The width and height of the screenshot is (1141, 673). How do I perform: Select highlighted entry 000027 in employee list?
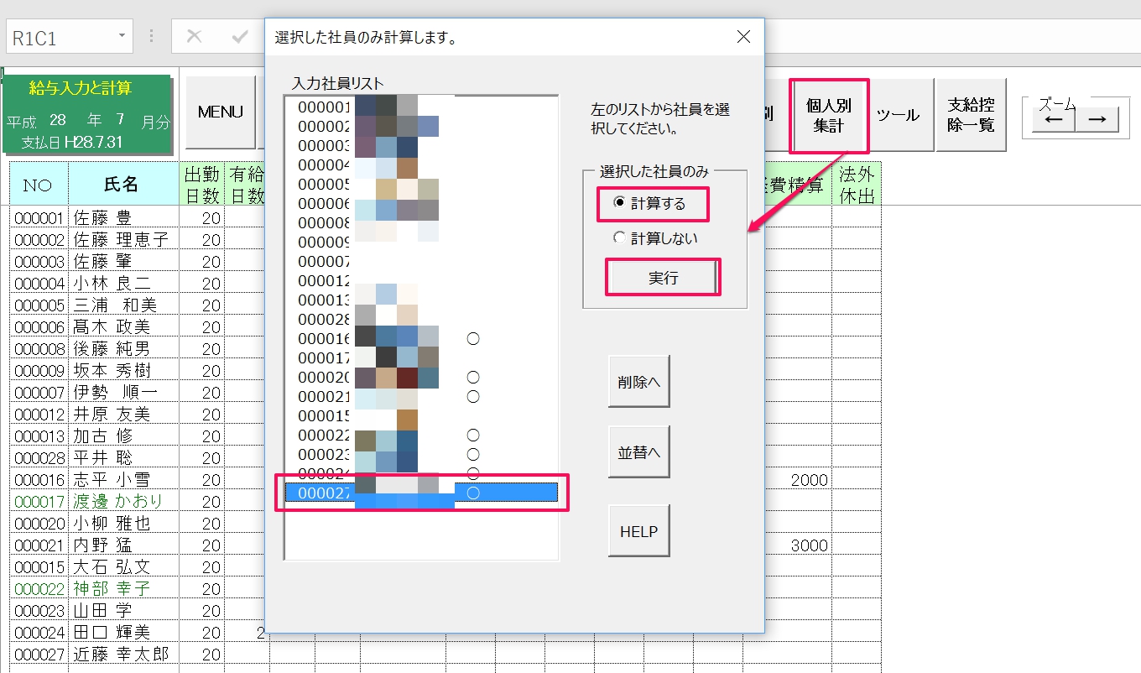[x=421, y=493]
